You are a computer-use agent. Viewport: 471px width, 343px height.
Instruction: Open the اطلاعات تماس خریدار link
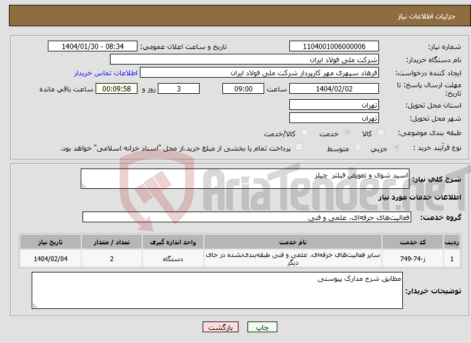click(106, 73)
